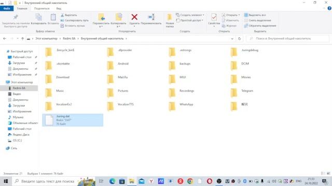
Task: Select Redmi 8A in the navigation pane
Action: (x=19, y=88)
